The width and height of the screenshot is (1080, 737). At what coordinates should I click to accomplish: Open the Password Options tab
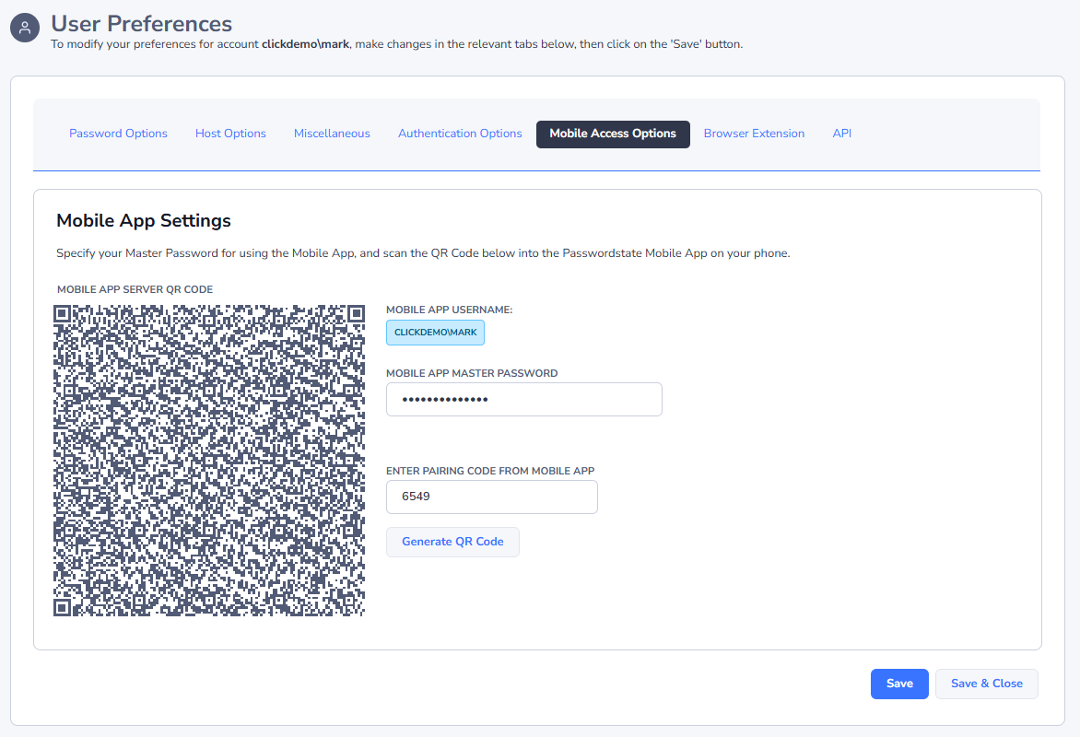(118, 134)
